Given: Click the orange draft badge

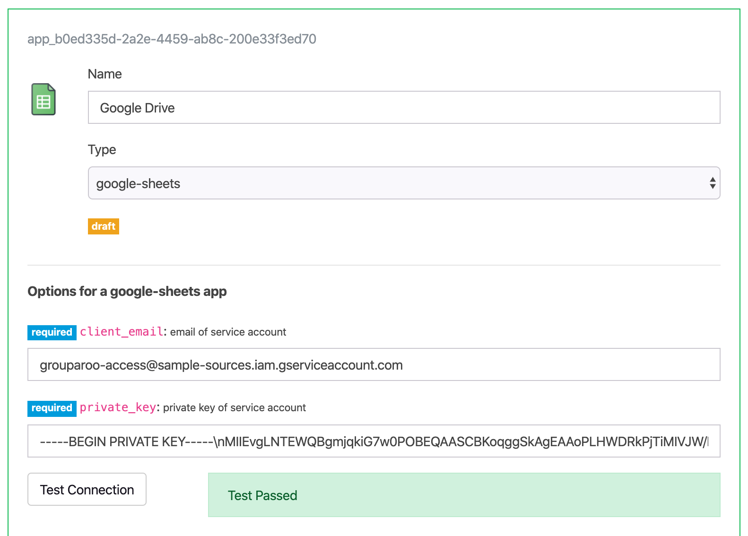Looking at the screenshot, I should coord(103,226).
